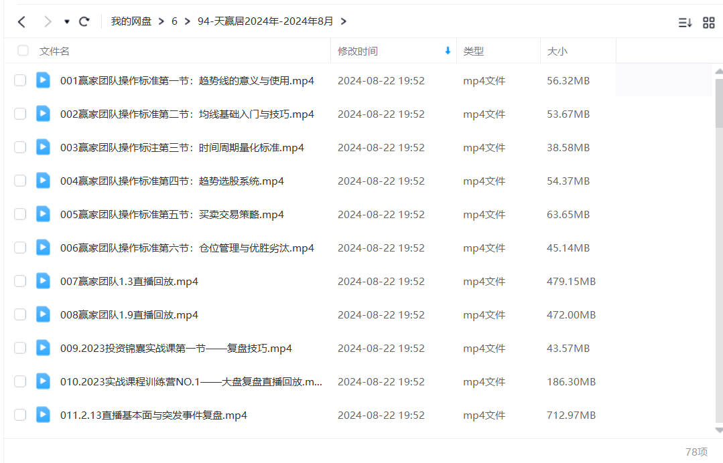The image size is (723, 463).
Task: Switch to grid thumbnail view
Action: [x=709, y=23]
